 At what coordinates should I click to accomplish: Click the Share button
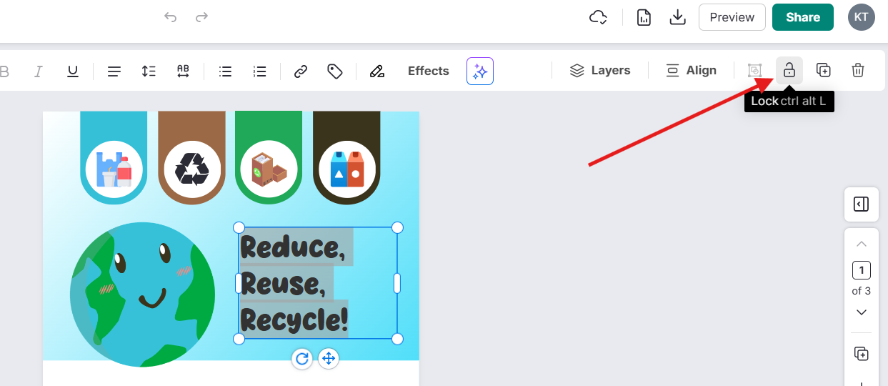coord(802,17)
